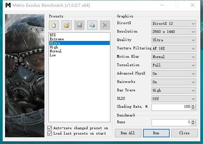The image size is (203, 144).
Task: Open a preset with the folder icon
Action: tap(67, 25)
